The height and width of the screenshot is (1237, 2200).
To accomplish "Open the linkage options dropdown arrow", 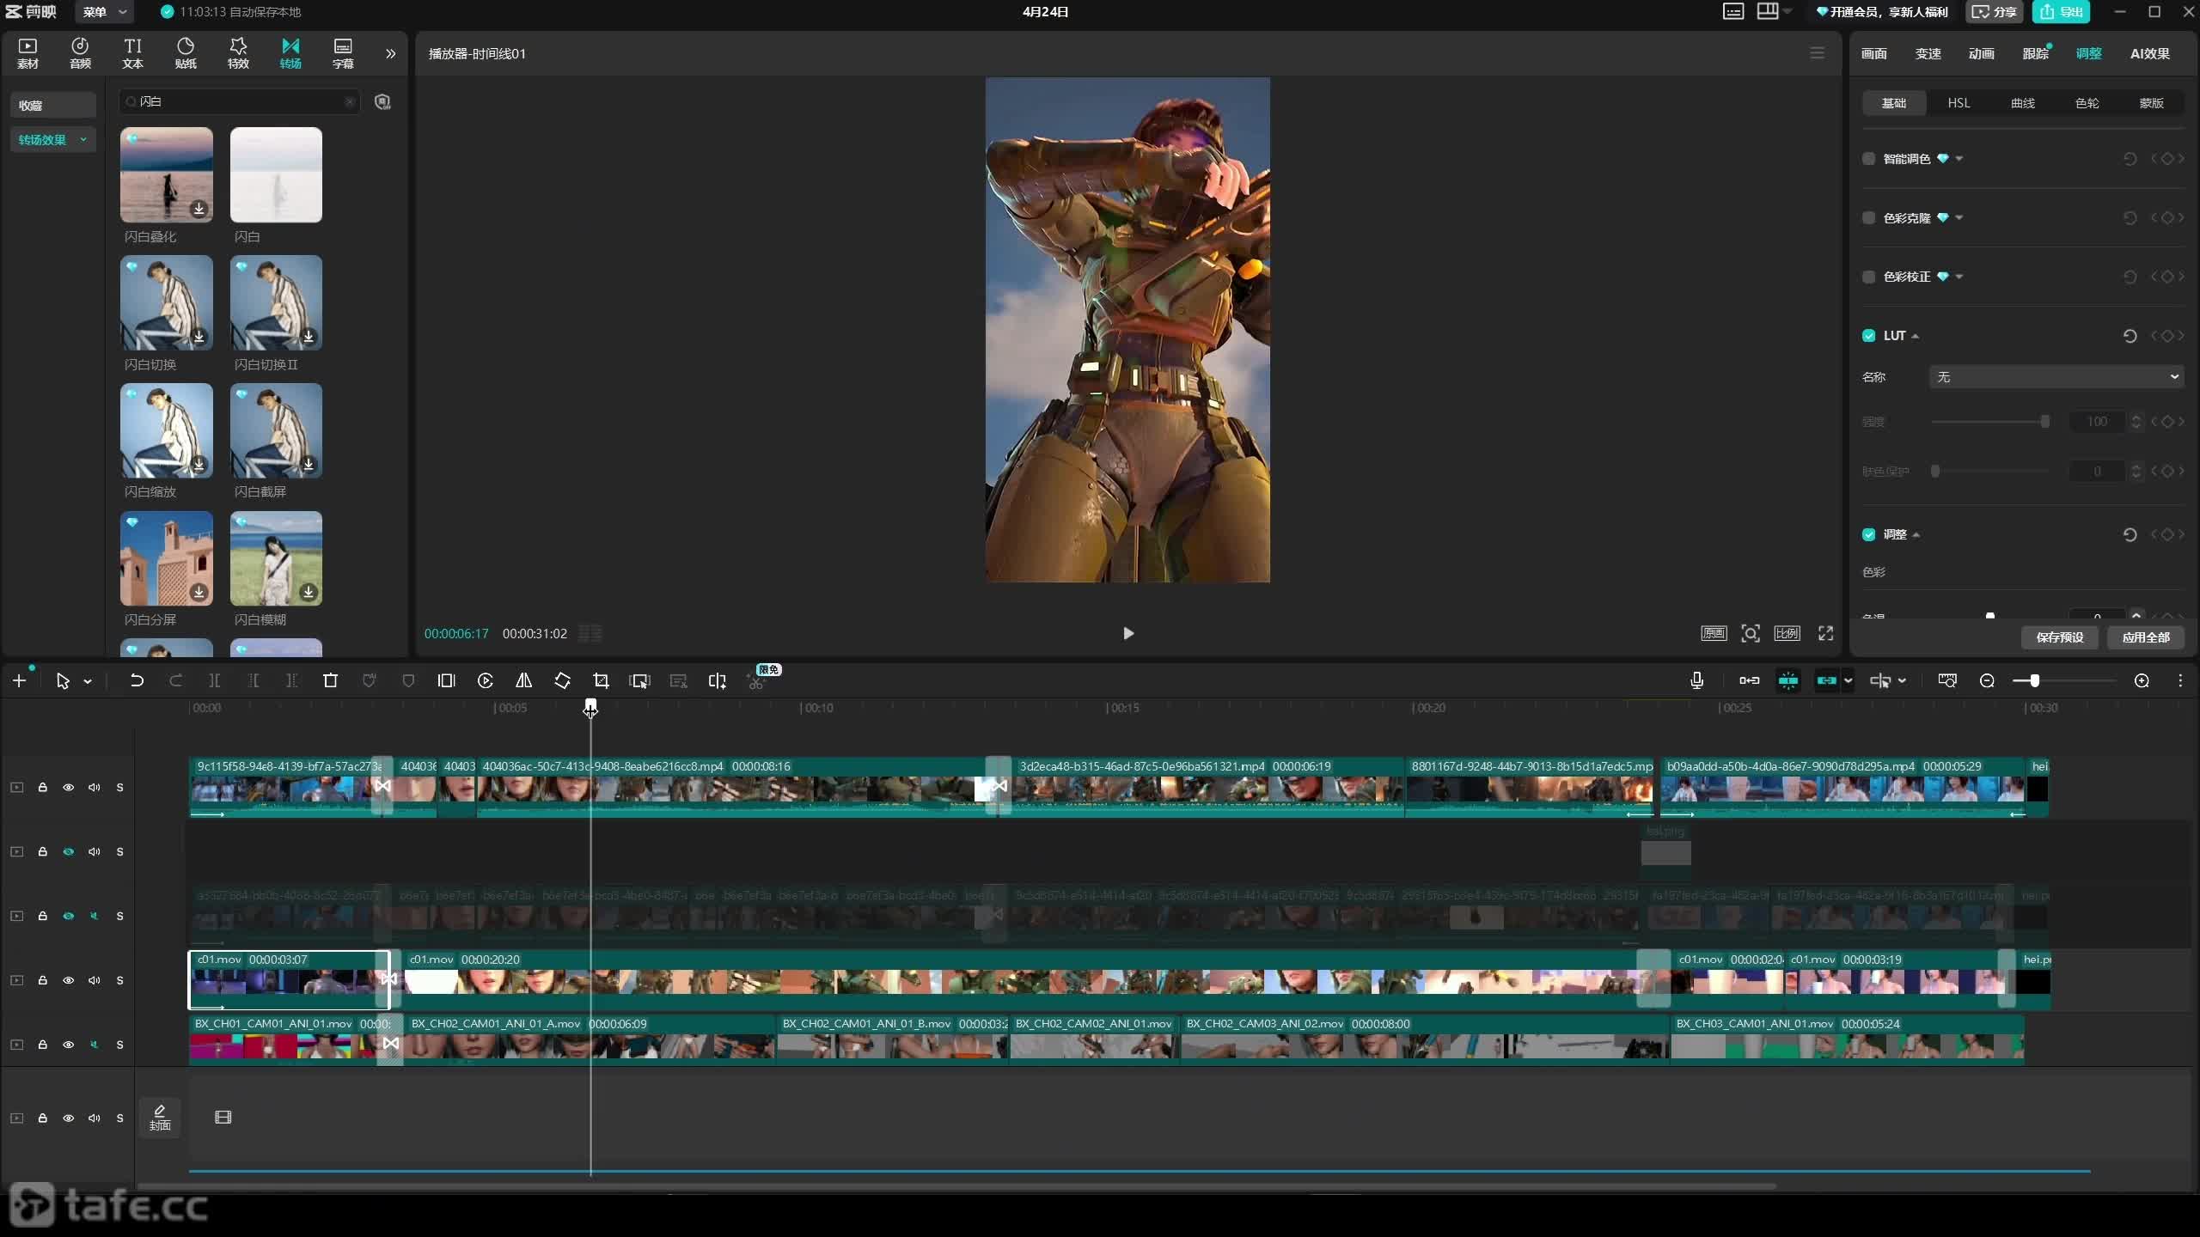I will 1848,680.
